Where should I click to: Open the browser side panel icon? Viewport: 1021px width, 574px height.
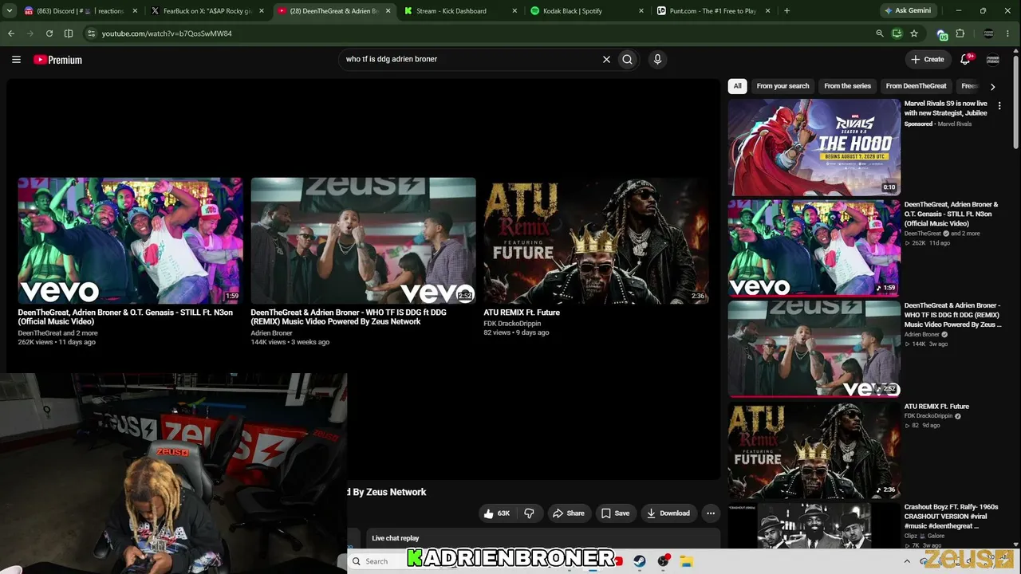69,33
